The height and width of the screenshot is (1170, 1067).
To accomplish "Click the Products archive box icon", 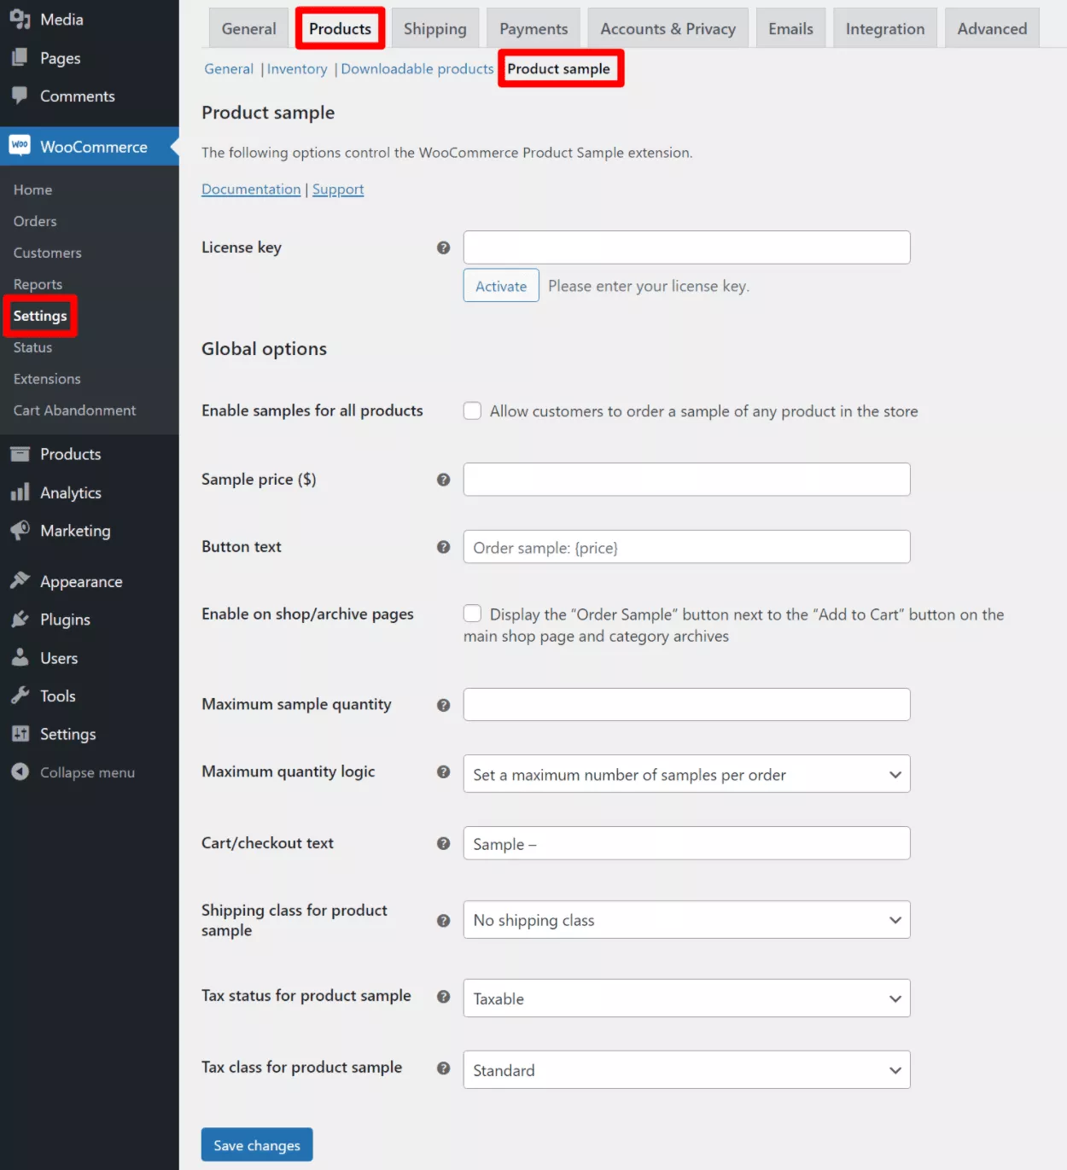I will pos(20,454).
